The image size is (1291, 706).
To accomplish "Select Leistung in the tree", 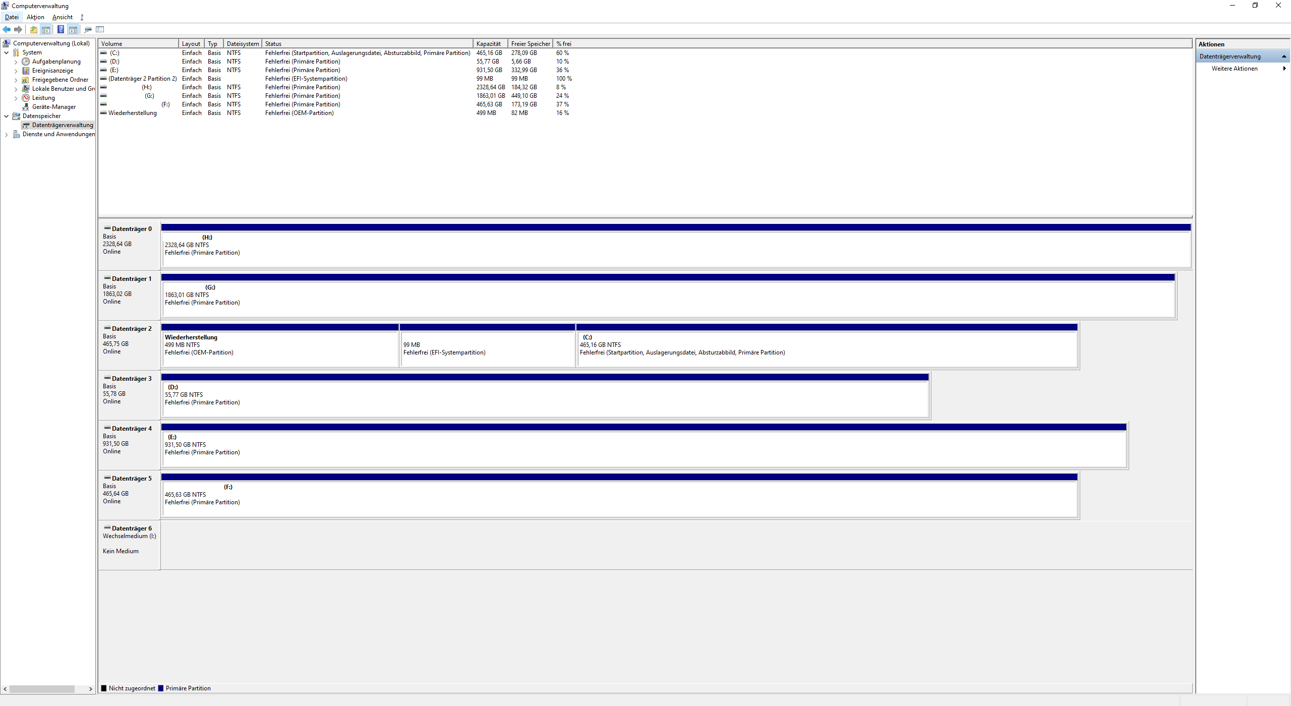I will point(43,98).
